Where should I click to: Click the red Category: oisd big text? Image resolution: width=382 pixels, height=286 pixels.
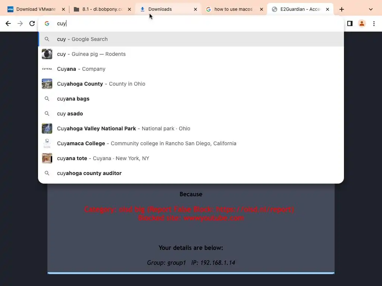tap(189, 209)
